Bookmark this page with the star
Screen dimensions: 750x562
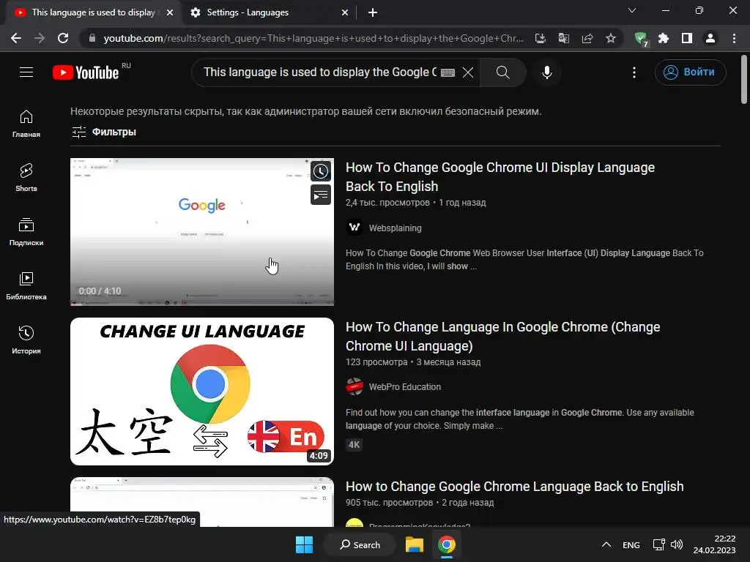[611, 38]
